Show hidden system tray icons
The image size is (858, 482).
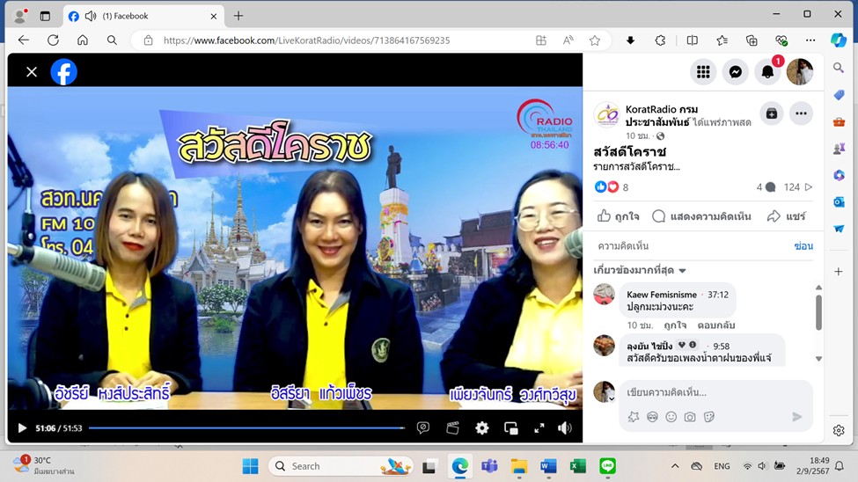click(x=675, y=466)
